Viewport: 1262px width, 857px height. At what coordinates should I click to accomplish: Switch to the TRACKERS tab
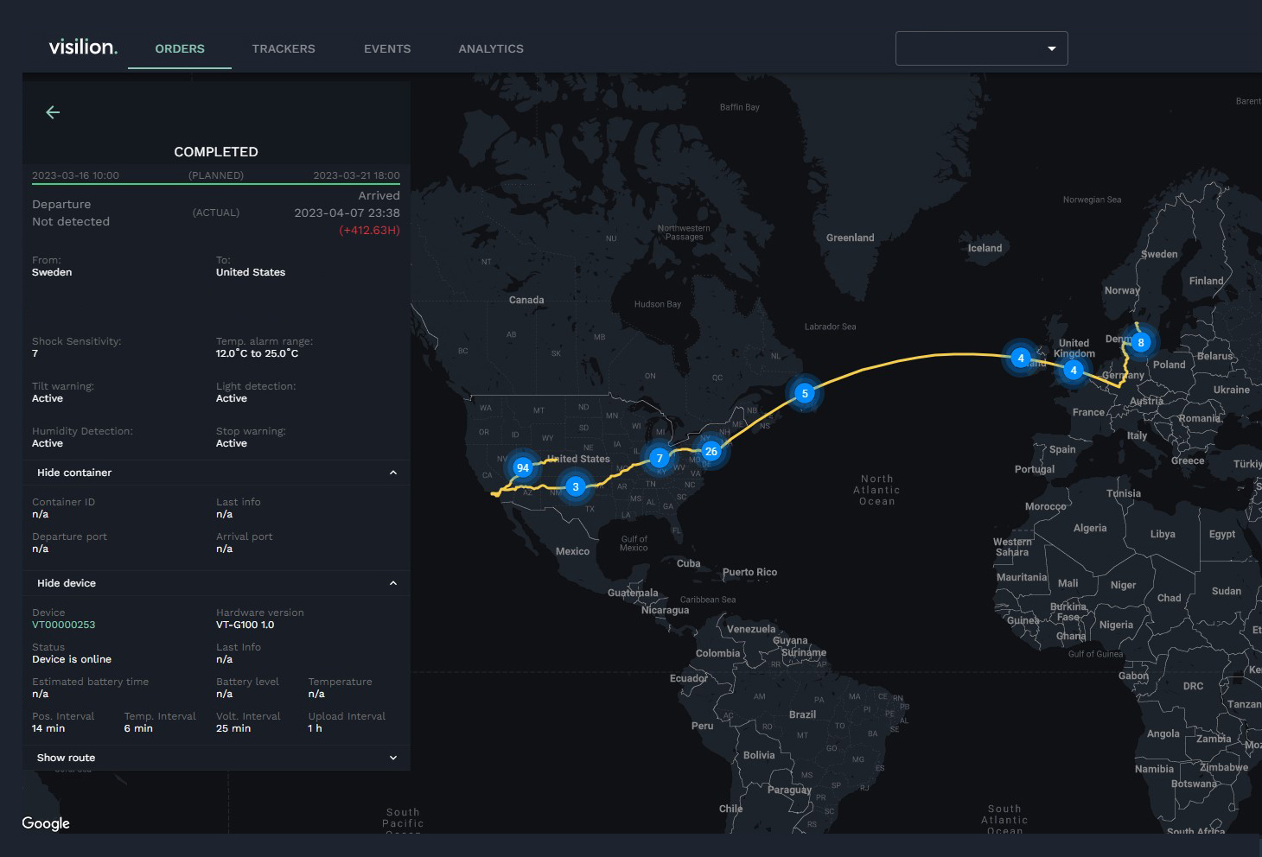pos(284,48)
